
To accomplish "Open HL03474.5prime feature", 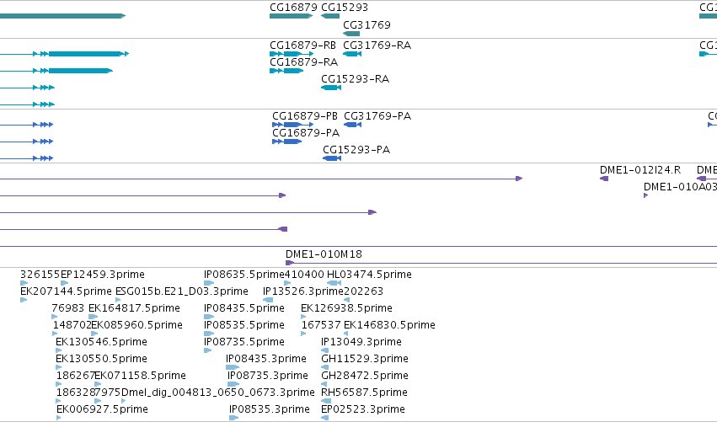I will coord(334,284).
